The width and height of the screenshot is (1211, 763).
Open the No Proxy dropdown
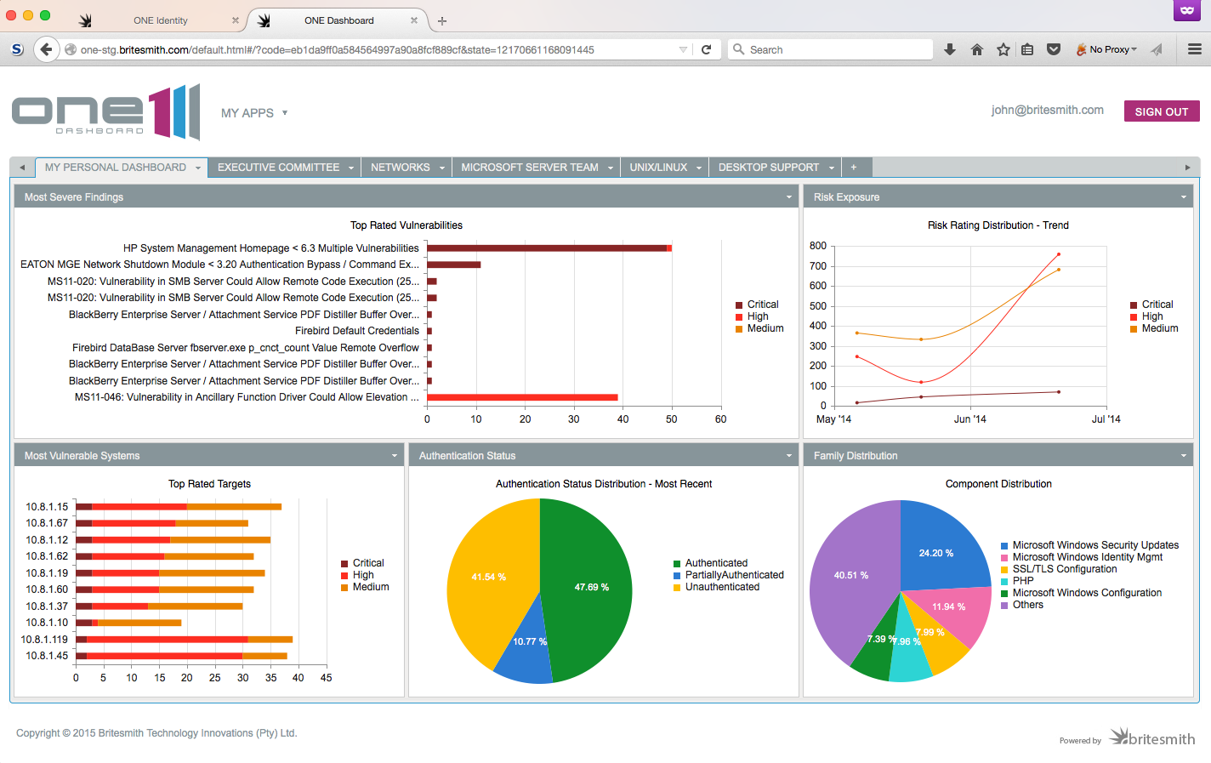point(1106,49)
